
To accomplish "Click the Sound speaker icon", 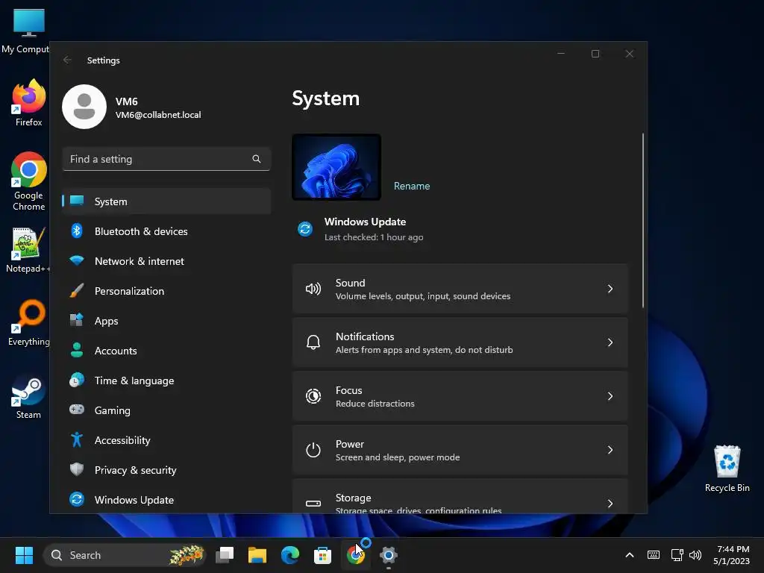I will click(x=313, y=289).
